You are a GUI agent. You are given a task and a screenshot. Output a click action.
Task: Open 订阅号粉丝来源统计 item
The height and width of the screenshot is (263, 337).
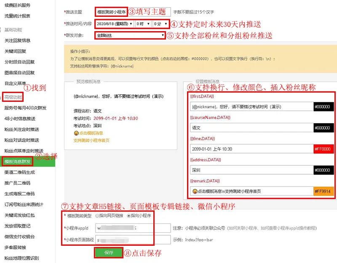coord(24,205)
